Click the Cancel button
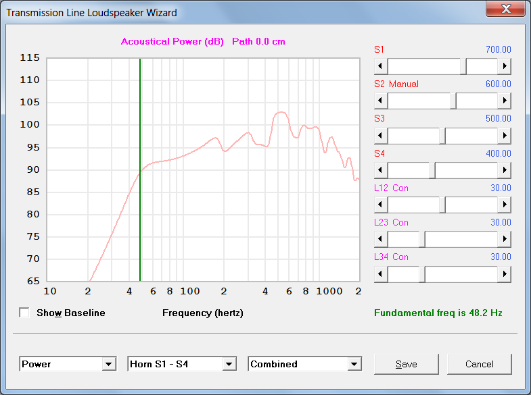The image size is (531, 395). pos(480,364)
